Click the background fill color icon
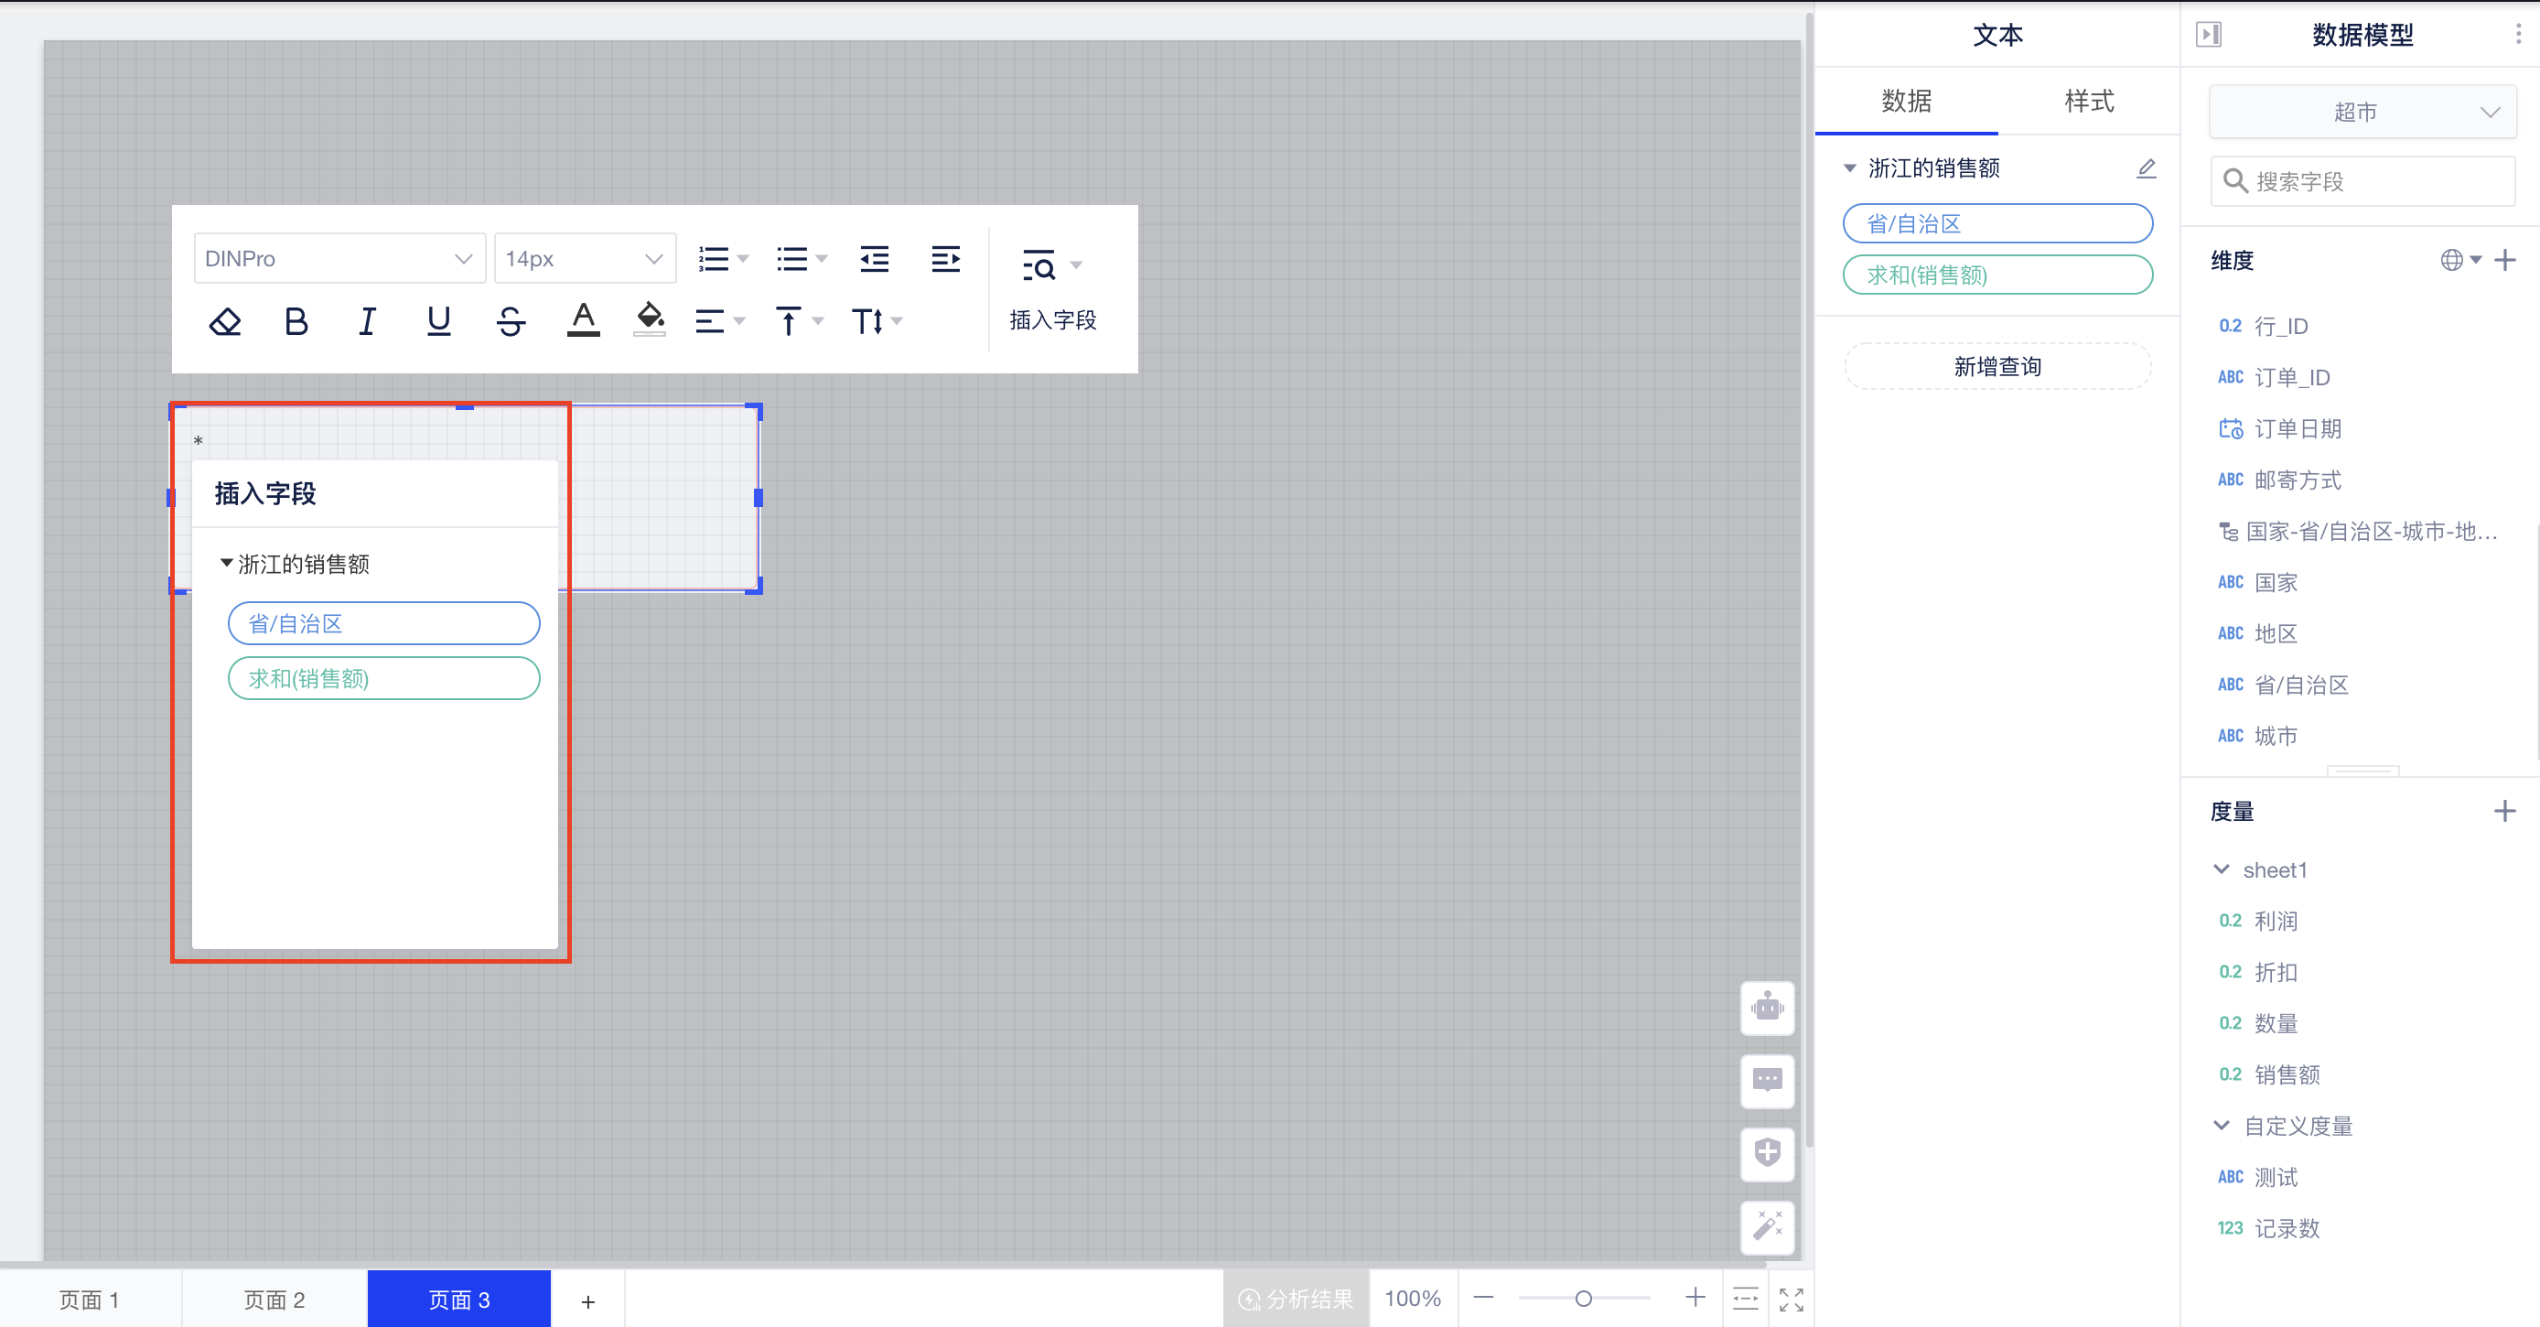Viewport: 2540px width, 1327px height. click(649, 321)
